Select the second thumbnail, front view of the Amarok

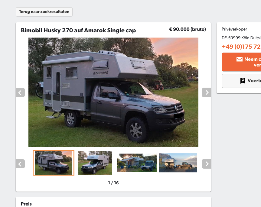pyautogui.click(x=95, y=163)
